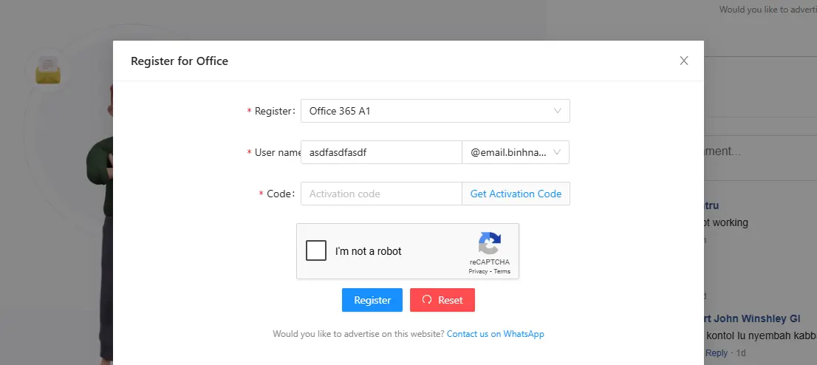Open the Office 365 A1 register dropdown
Image resolution: width=817 pixels, height=365 pixels.
click(435, 111)
